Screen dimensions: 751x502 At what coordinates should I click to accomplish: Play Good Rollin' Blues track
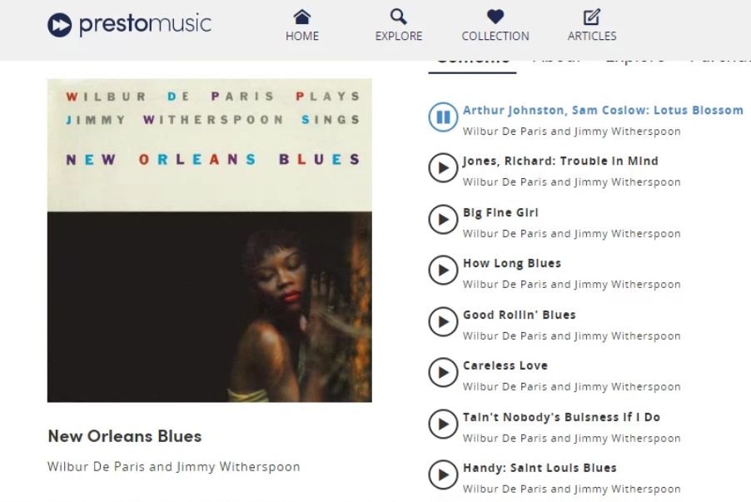(x=443, y=322)
